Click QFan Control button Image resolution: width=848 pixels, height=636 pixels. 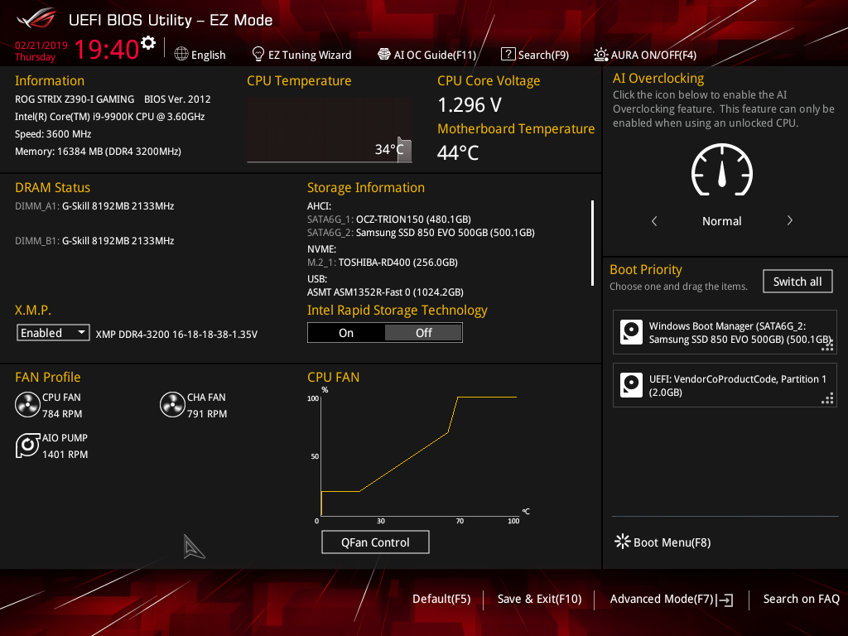(375, 542)
